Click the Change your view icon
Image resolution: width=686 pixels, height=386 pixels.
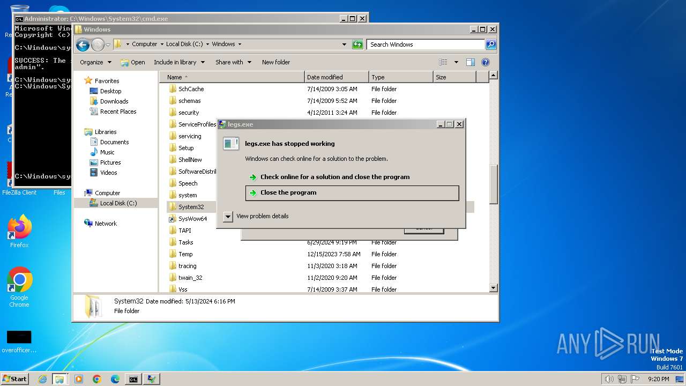tap(443, 62)
